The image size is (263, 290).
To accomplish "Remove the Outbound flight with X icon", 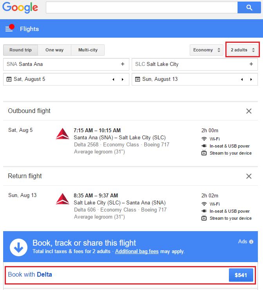I will point(249,111).
